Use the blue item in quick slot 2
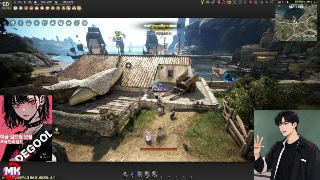 click(132, 174)
